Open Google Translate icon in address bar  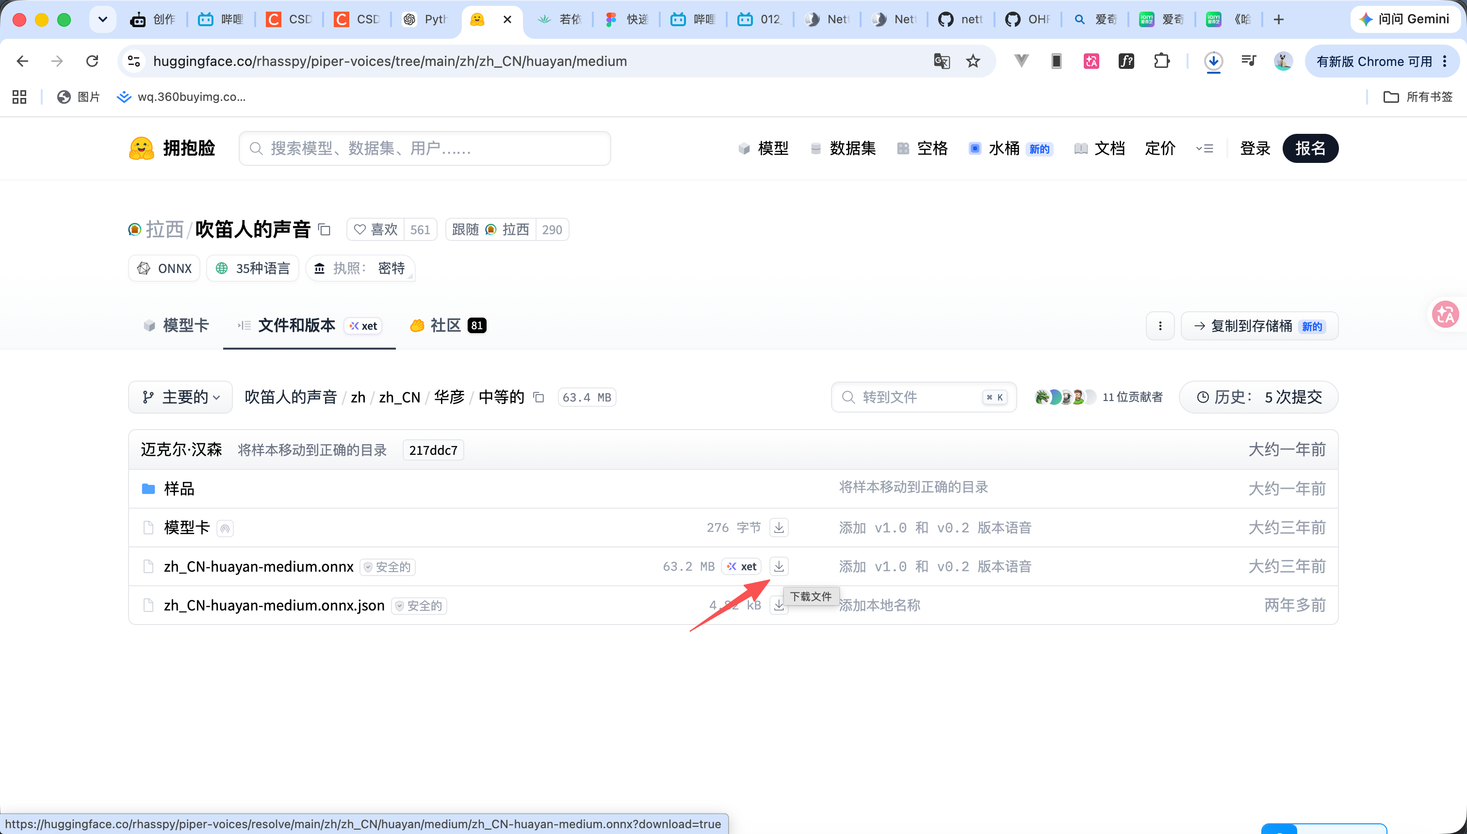(x=942, y=61)
